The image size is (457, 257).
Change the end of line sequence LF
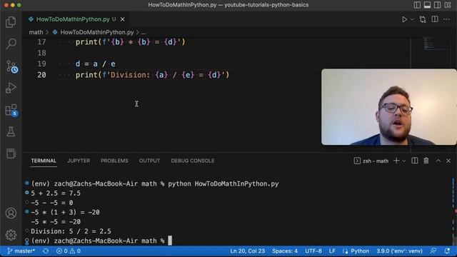tap(332, 251)
